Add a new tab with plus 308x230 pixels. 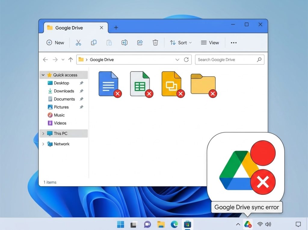(116, 27)
